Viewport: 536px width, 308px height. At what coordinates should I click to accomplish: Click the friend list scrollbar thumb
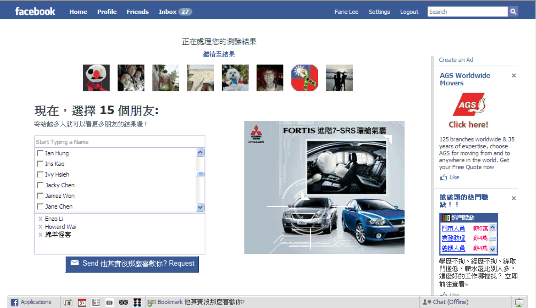pyautogui.click(x=200, y=174)
